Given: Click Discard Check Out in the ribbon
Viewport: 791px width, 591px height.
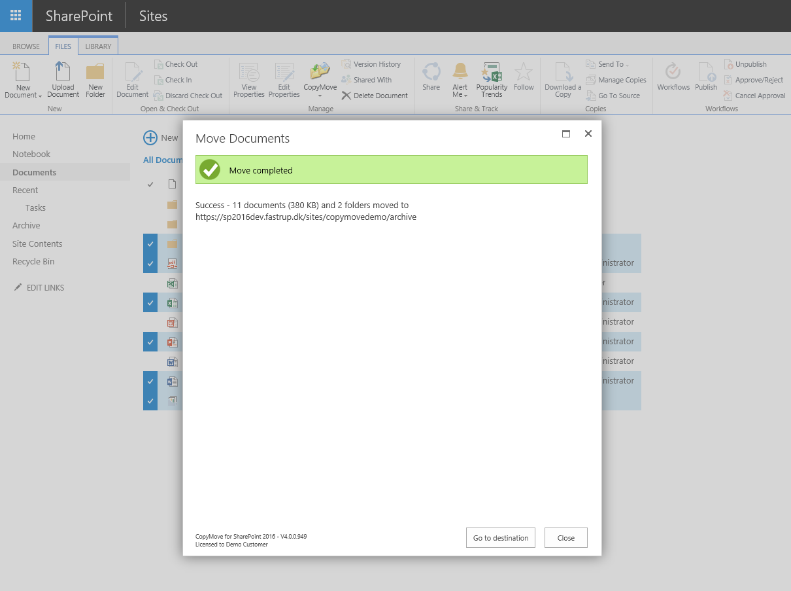Looking at the screenshot, I should [188, 96].
